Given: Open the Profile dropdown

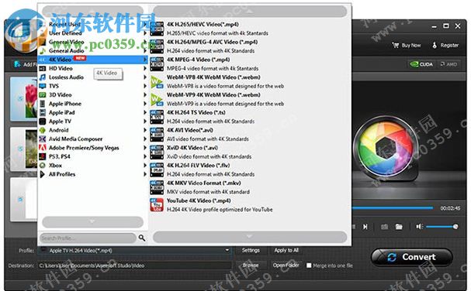Looking at the screenshot, I should (x=135, y=250).
